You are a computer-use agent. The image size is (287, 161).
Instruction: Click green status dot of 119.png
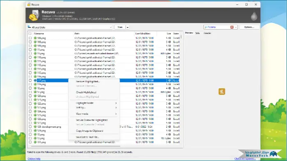click(35, 84)
